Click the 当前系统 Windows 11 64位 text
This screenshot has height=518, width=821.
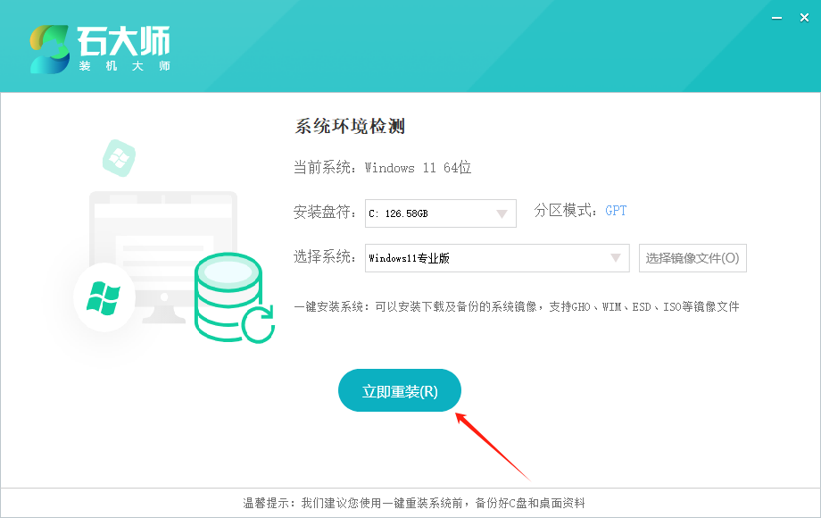[383, 168]
